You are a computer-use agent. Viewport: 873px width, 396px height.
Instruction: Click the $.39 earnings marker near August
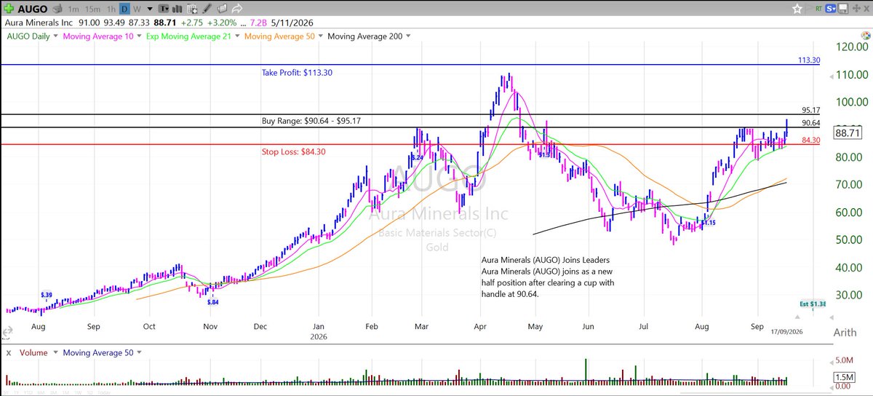click(46, 295)
